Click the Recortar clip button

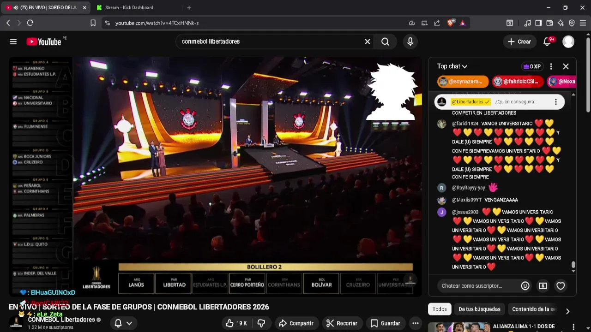point(342,323)
